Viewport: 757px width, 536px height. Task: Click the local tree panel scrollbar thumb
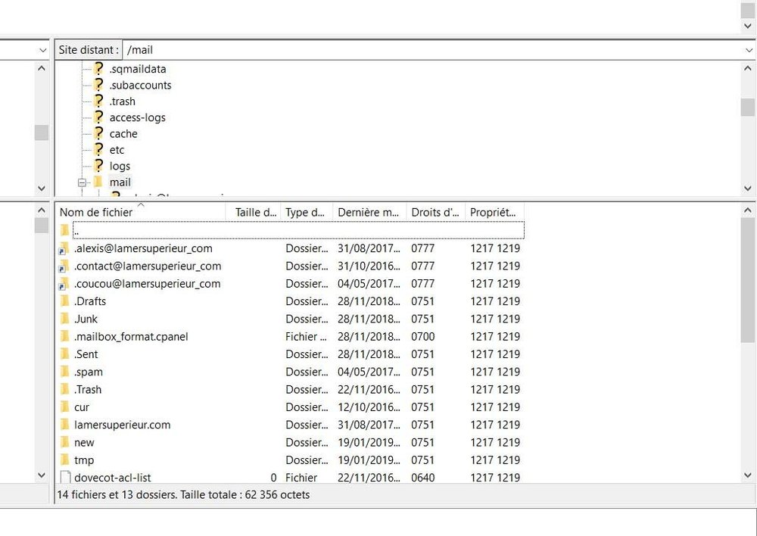pyautogui.click(x=42, y=132)
